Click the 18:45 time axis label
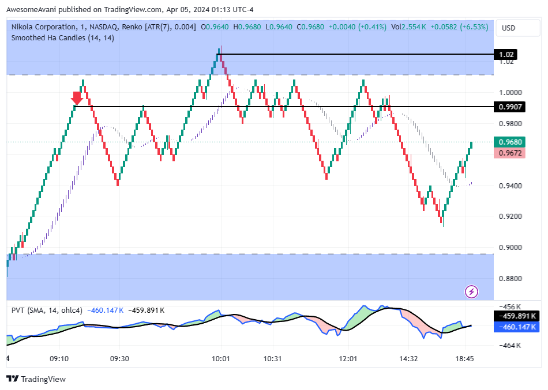The image size is (548, 390). pos(465,359)
